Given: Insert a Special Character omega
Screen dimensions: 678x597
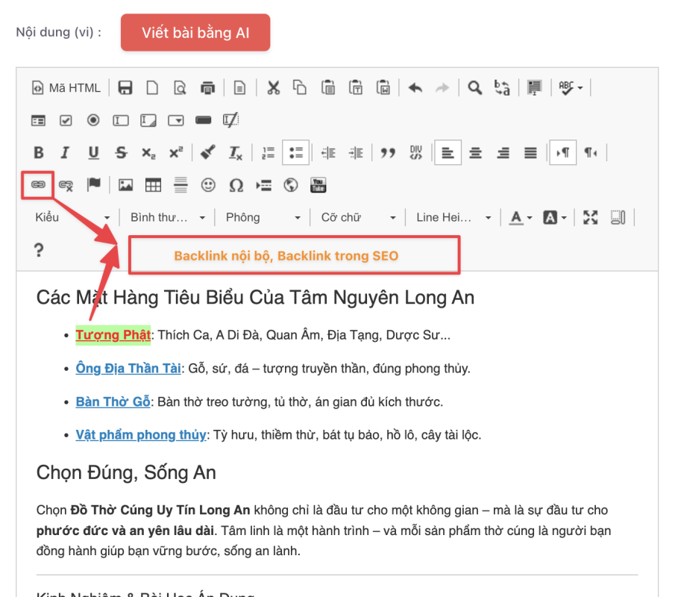Looking at the screenshot, I should (236, 185).
